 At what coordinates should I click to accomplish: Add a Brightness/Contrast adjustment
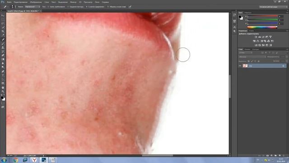tap(256, 37)
